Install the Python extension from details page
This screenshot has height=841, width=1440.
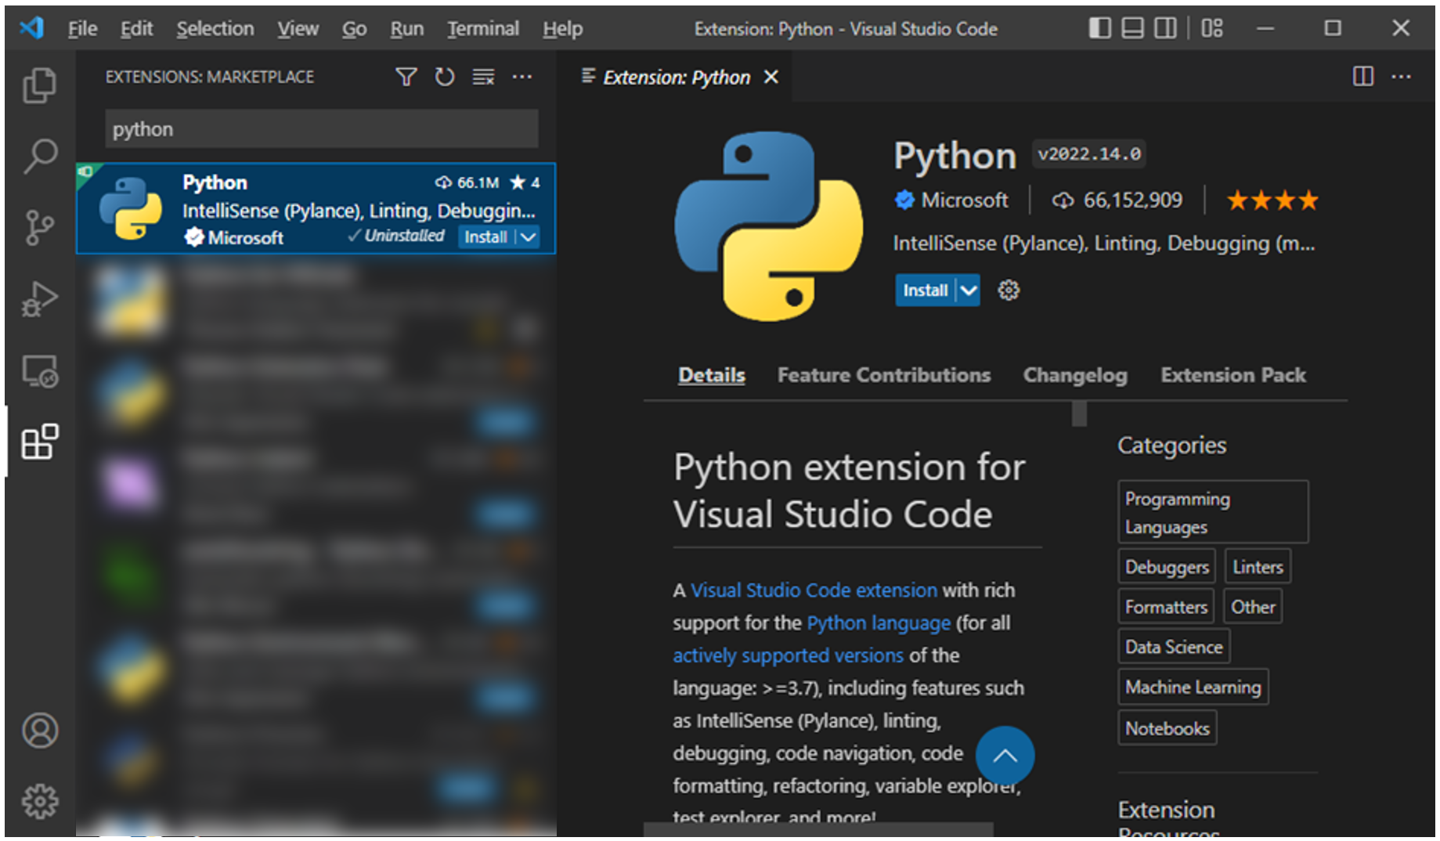point(925,291)
